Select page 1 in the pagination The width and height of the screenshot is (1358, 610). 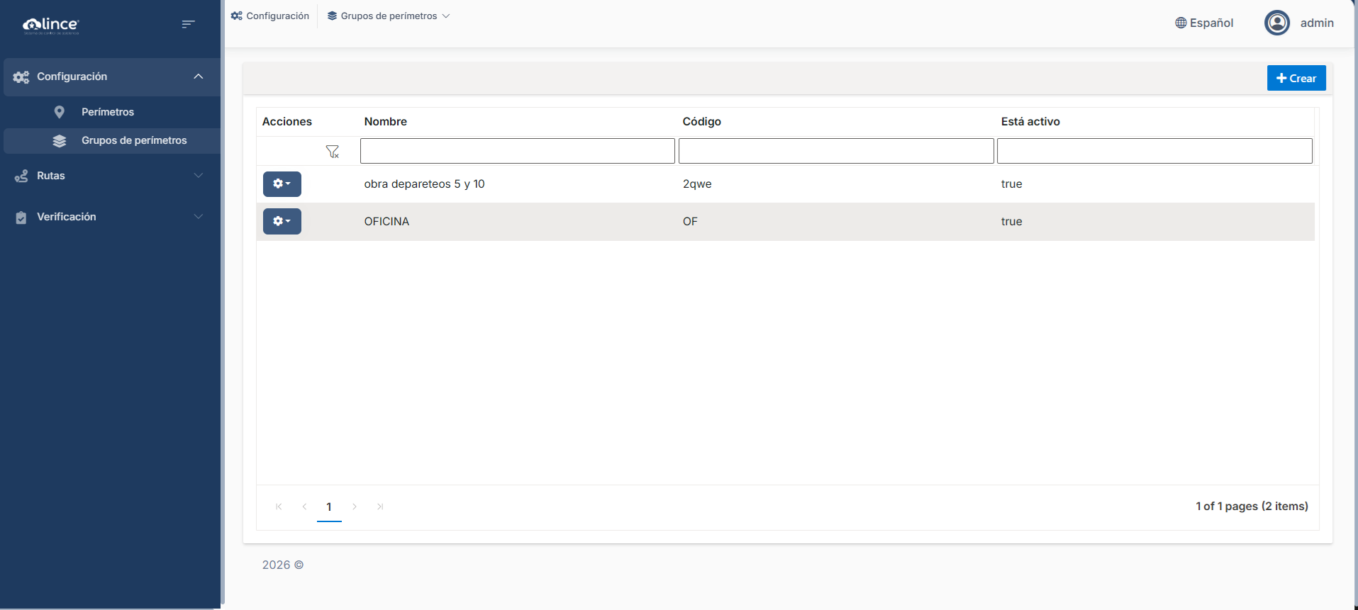[329, 507]
